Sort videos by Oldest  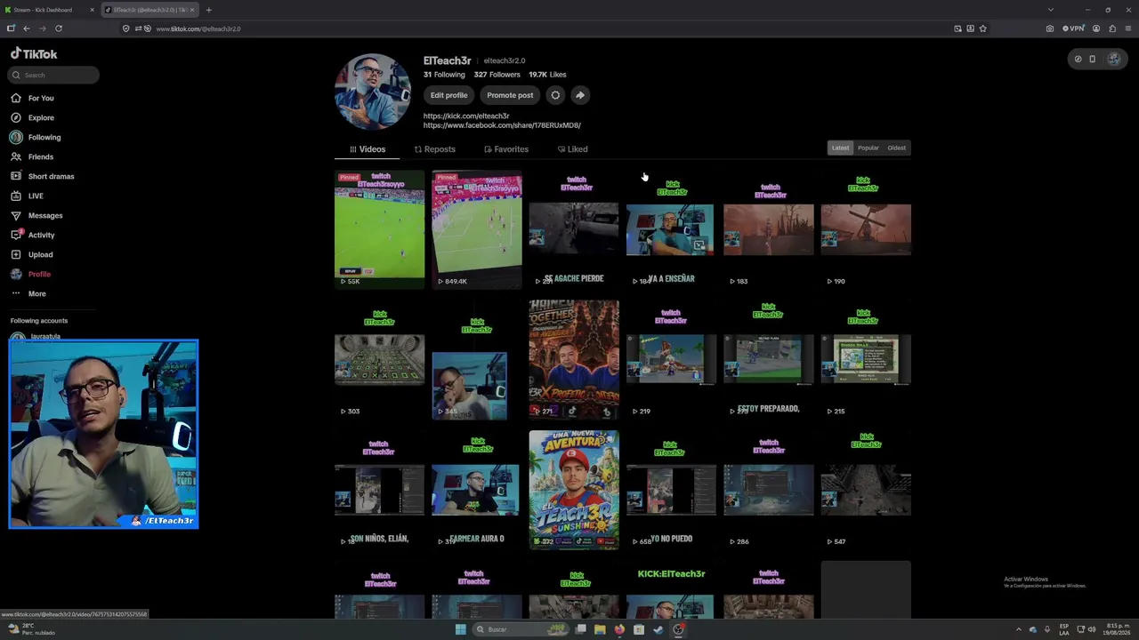[x=896, y=148]
